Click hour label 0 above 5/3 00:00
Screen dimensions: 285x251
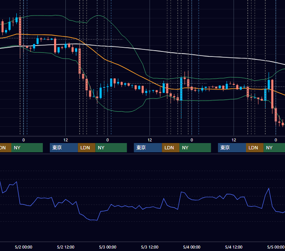point(108,140)
